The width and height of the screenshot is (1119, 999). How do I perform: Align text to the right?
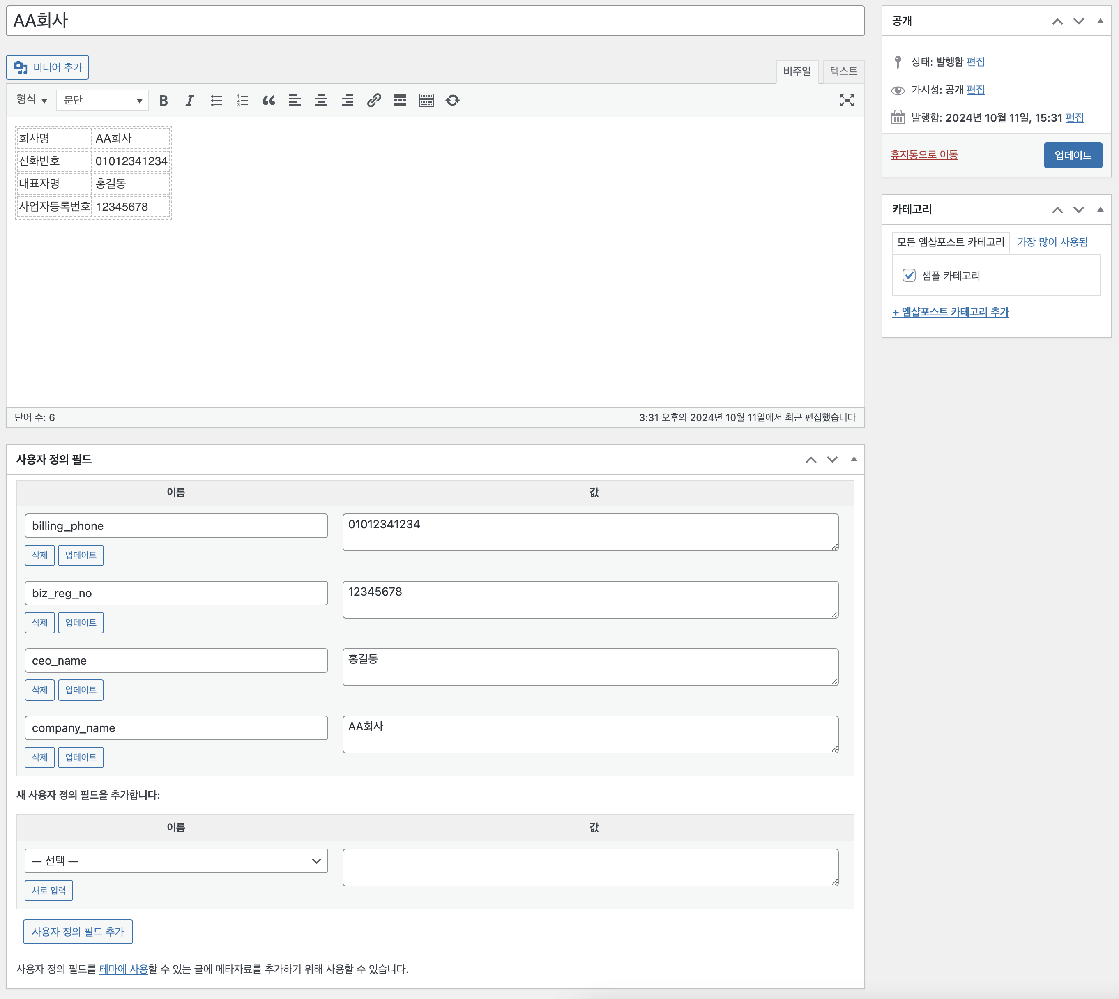click(348, 101)
